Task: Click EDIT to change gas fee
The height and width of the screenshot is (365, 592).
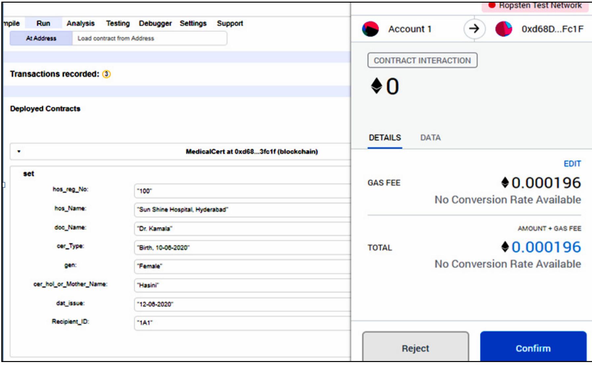Action: coord(572,164)
